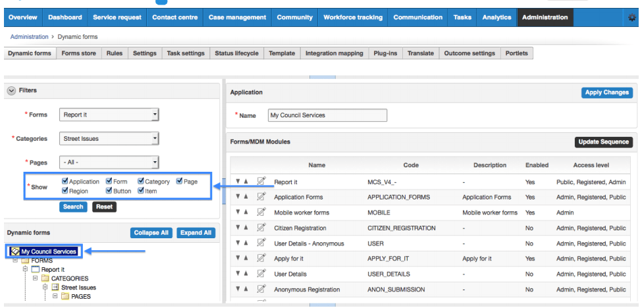The height and width of the screenshot is (308, 640).
Task: Toggle the Item checkbox
Action: coord(141,190)
